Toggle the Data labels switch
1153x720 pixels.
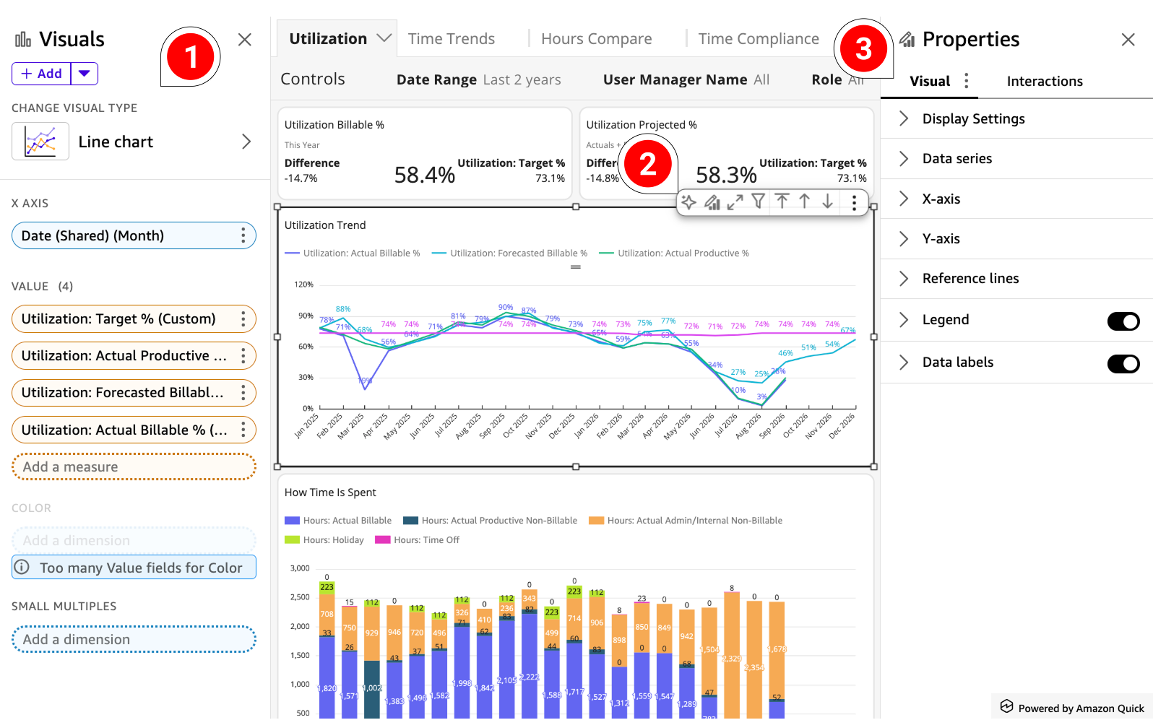pyautogui.click(x=1123, y=364)
